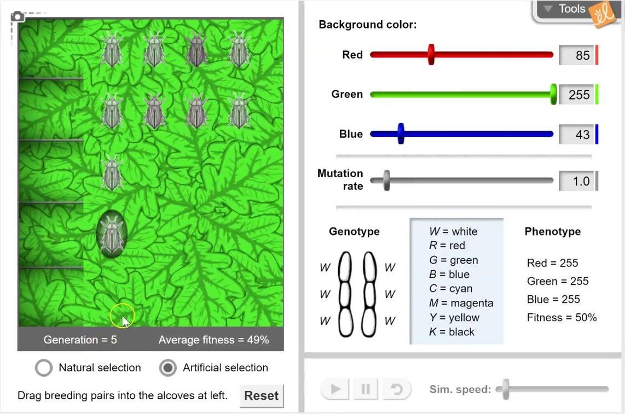
Task: Select the Natural selection radio button
Action: tap(43, 368)
